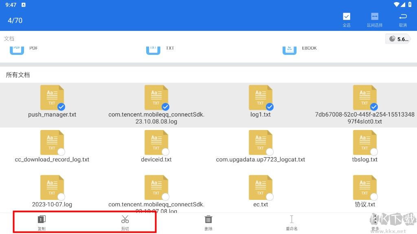Select the com.upgadata.up7723_logcat.txt file
Screen dimensions: 417x234
[270, 152]
